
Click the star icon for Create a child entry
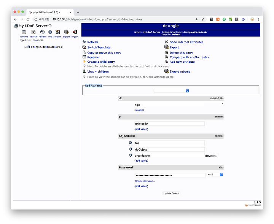pyautogui.click(x=84, y=62)
